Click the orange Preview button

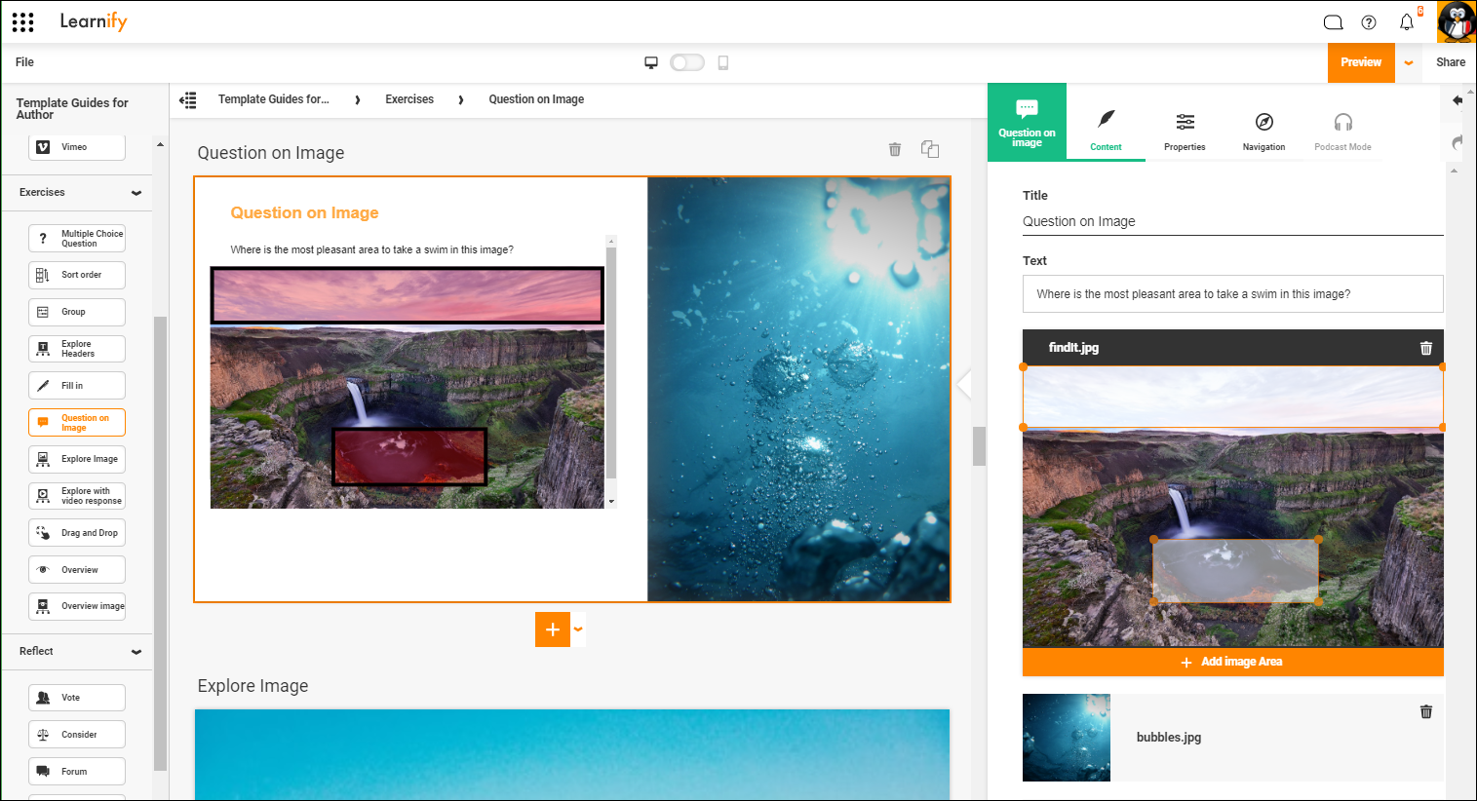(1361, 62)
